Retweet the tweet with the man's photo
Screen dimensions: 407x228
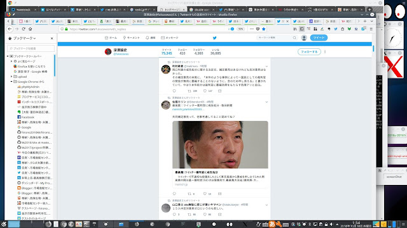[x=190, y=194]
